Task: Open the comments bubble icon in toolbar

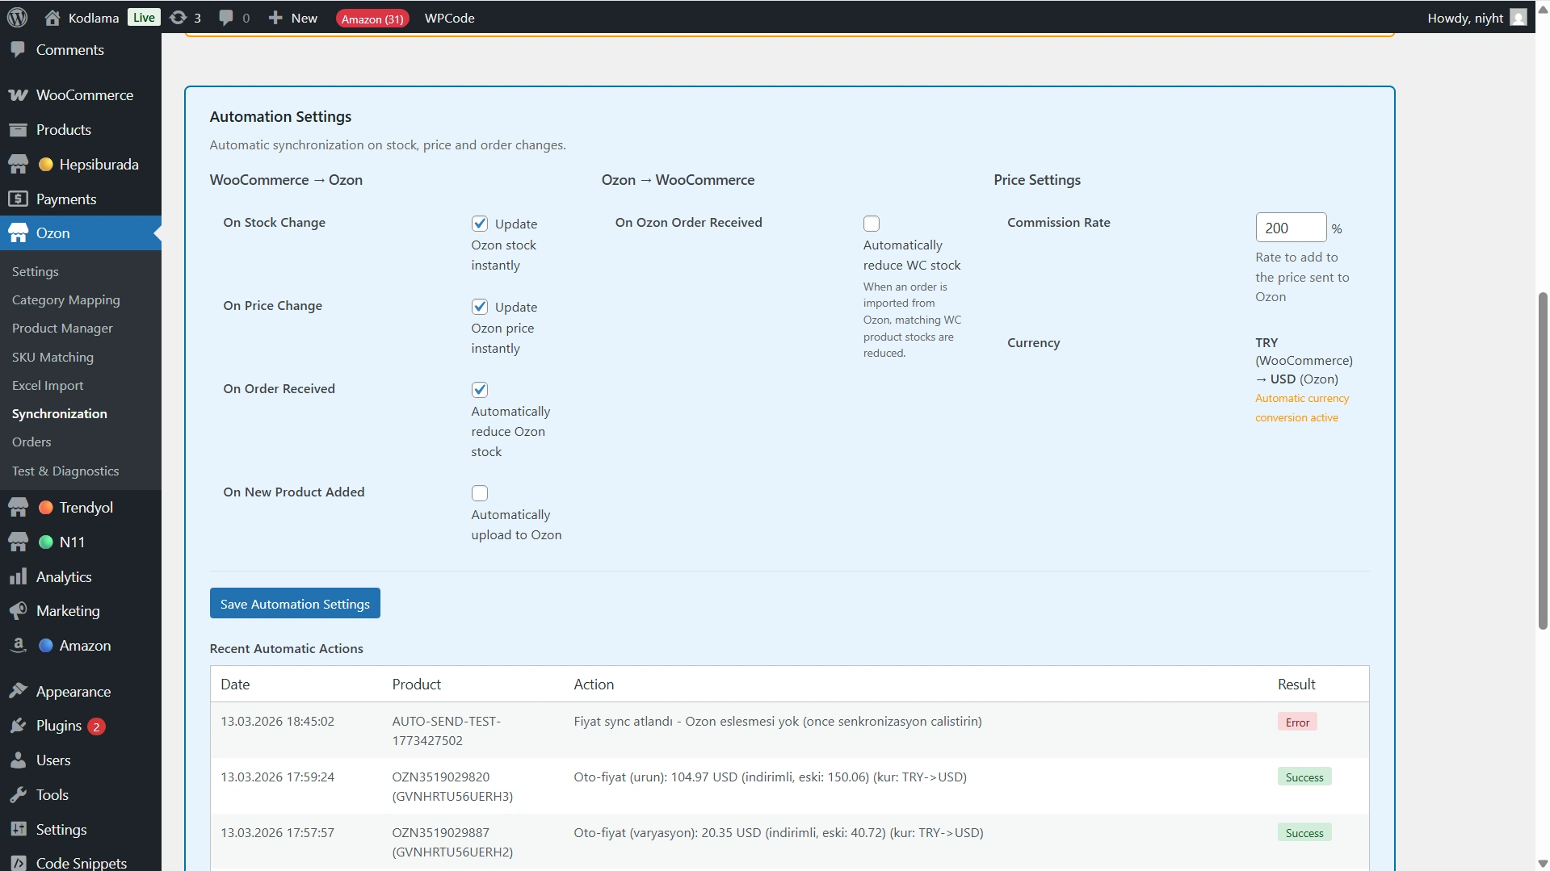Action: pyautogui.click(x=226, y=17)
